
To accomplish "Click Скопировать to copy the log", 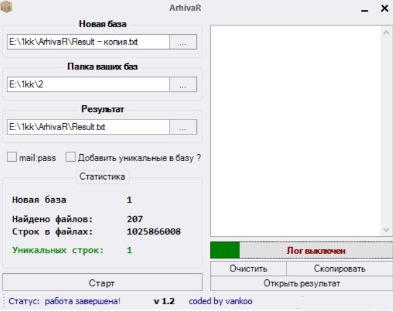I will (339, 268).
